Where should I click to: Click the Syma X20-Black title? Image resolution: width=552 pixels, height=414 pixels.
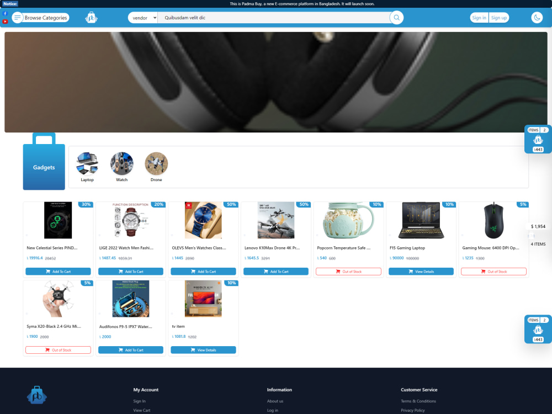54,326
